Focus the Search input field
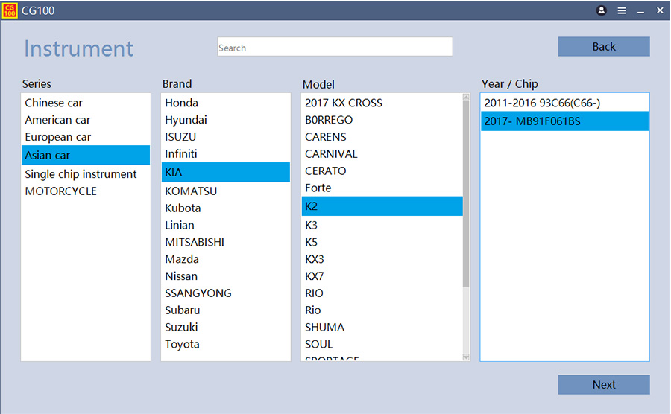 (335, 47)
